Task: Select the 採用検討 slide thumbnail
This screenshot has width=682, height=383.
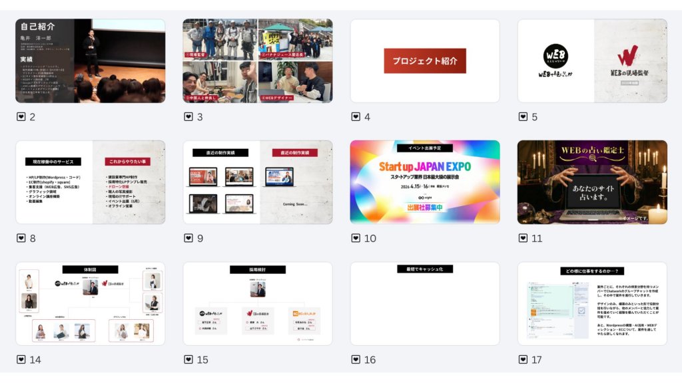Action: 258,303
